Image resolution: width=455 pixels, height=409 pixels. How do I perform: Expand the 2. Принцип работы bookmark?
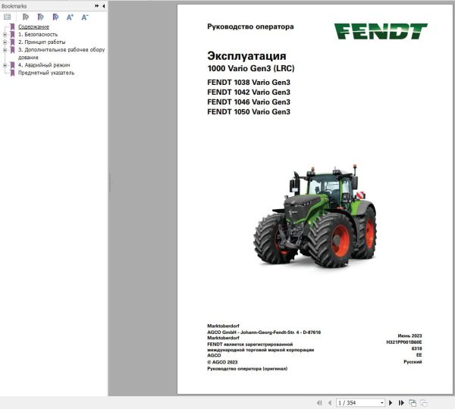[5, 42]
